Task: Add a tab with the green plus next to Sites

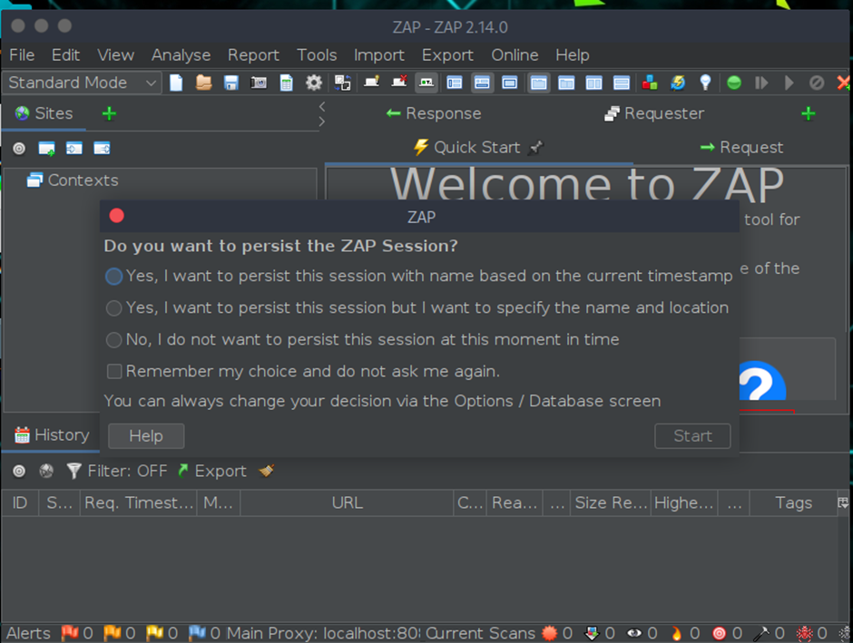Action: pyautogui.click(x=109, y=113)
